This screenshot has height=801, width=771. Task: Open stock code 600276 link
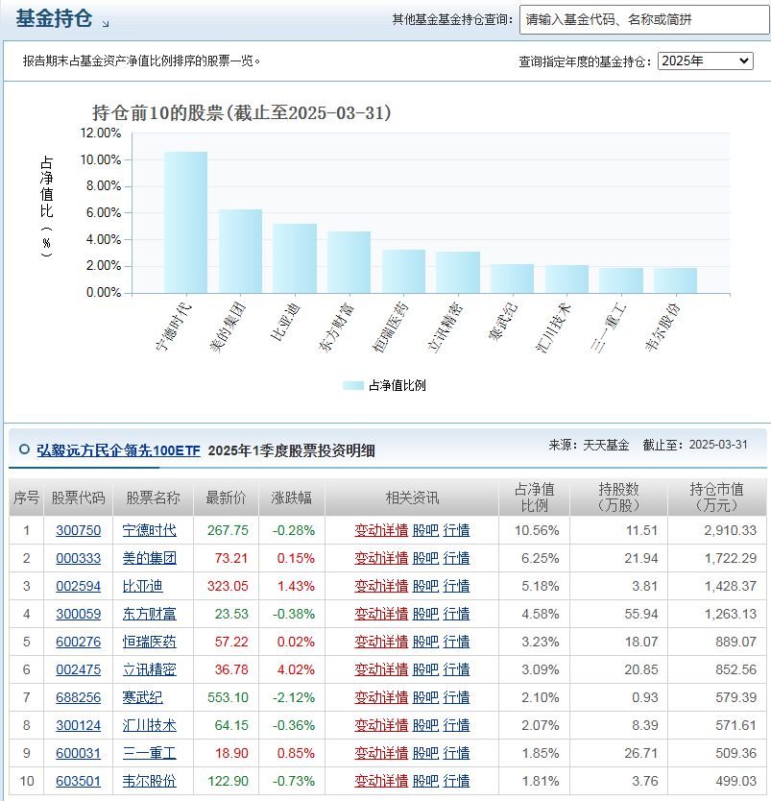78,642
